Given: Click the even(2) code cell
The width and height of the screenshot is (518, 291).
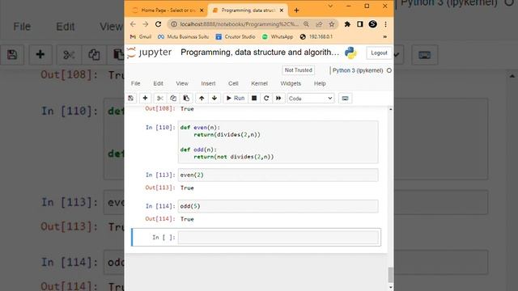Looking at the screenshot, I should tap(278, 175).
